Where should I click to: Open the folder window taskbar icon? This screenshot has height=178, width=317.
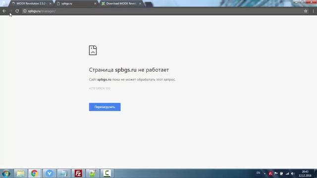coord(64,174)
